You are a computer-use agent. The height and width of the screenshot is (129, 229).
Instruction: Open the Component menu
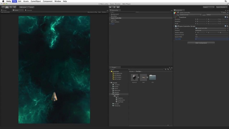click(48, 1)
